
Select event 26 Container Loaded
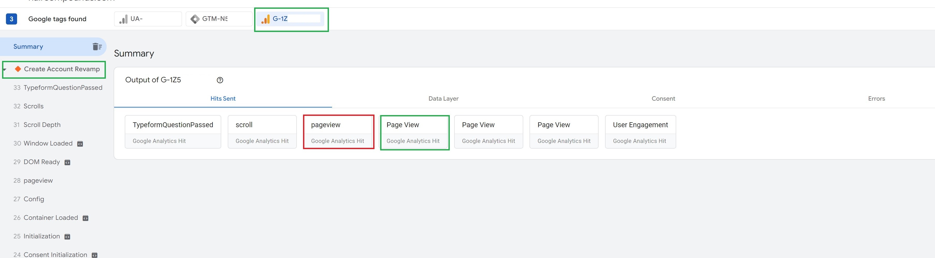pyautogui.click(x=46, y=217)
